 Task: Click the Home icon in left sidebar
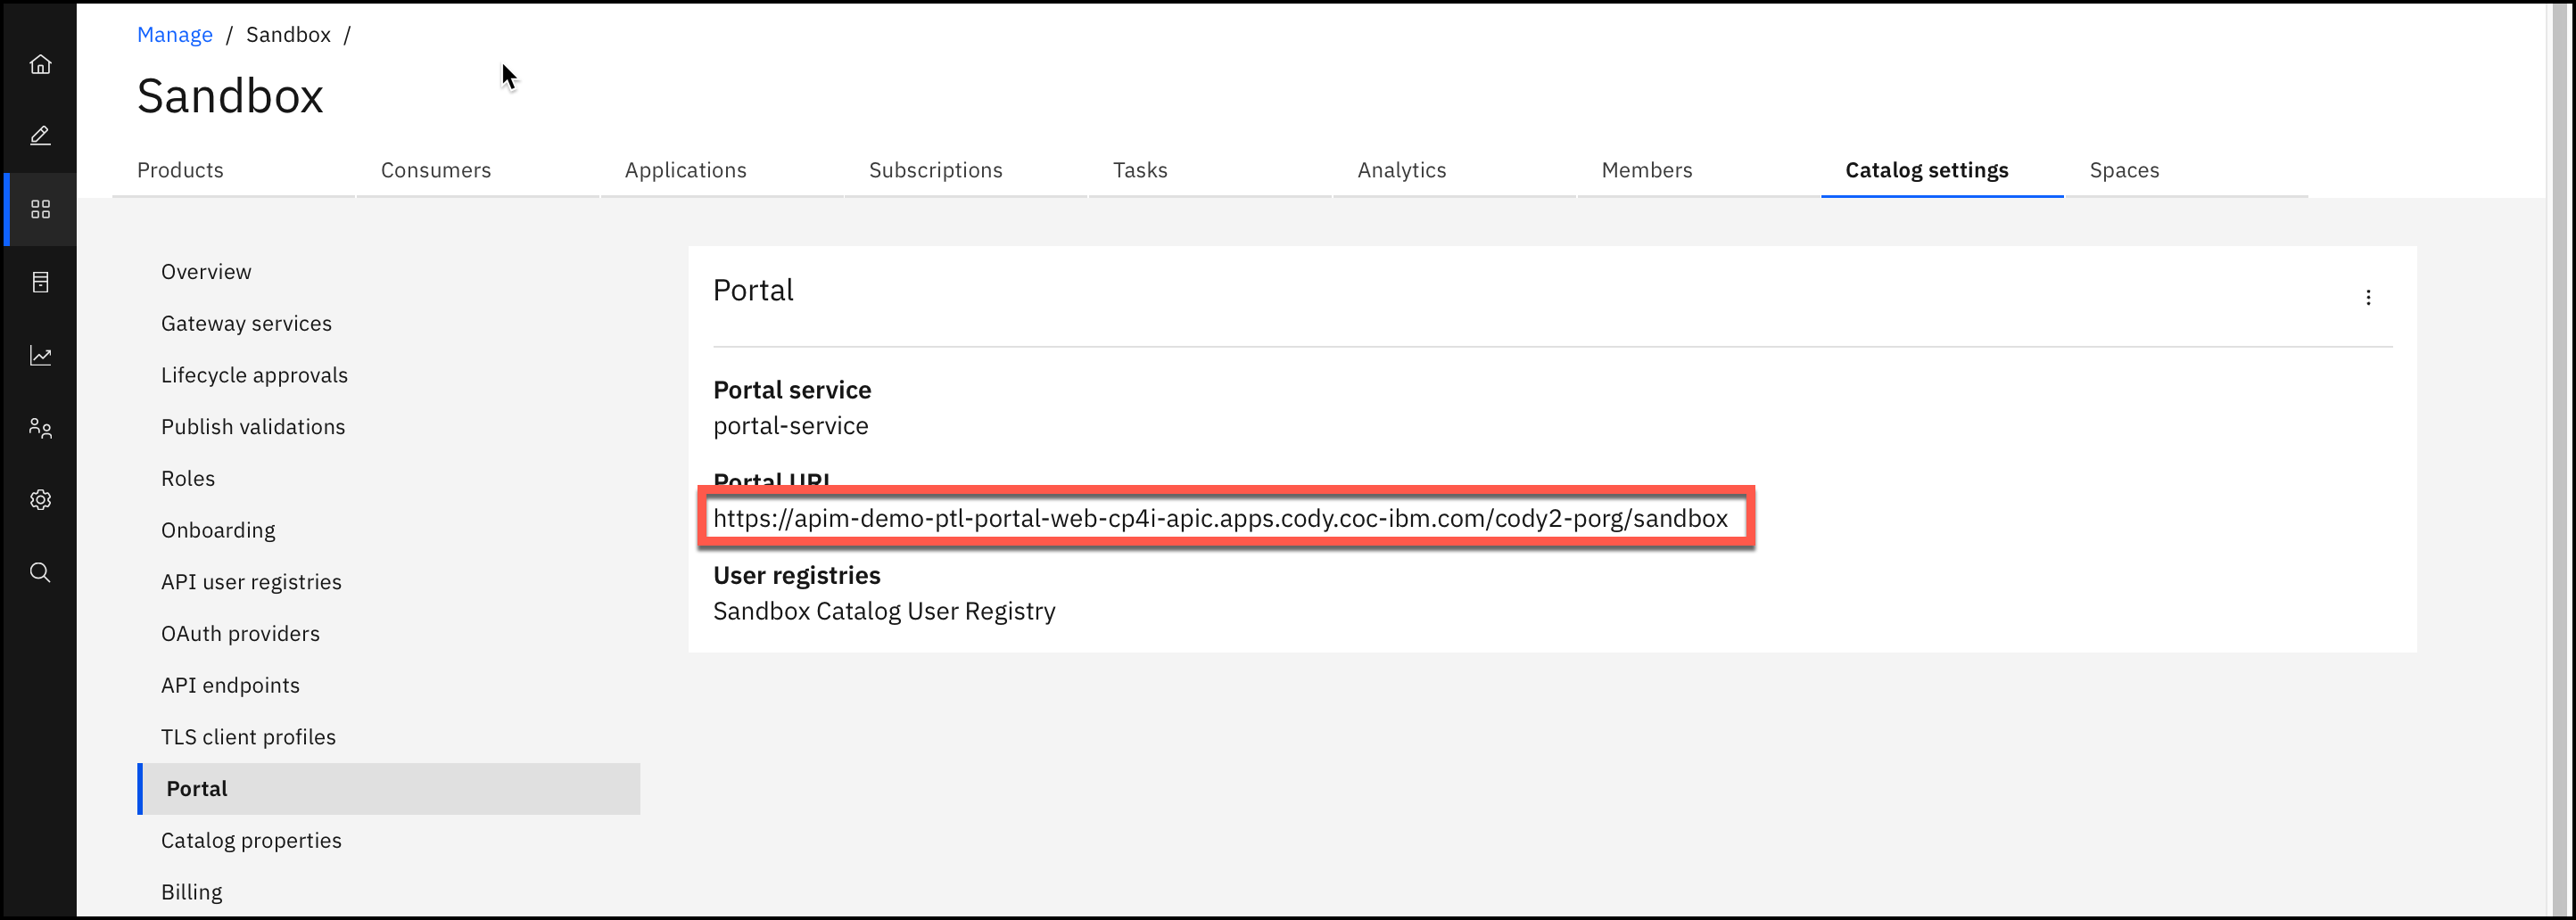point(40,65)
